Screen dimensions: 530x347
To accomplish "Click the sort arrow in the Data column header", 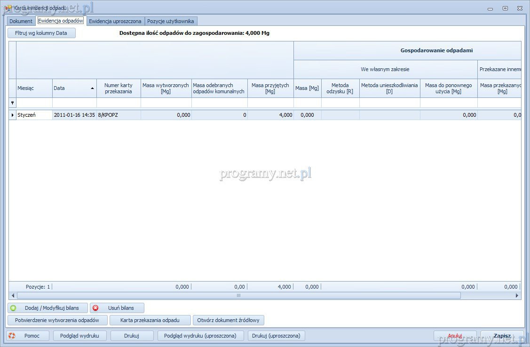I will pyautogui.click(x=92, y=88).
